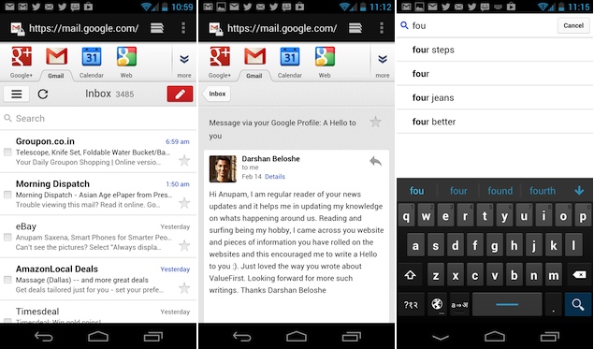Tap the red compose pencil button

180,94
